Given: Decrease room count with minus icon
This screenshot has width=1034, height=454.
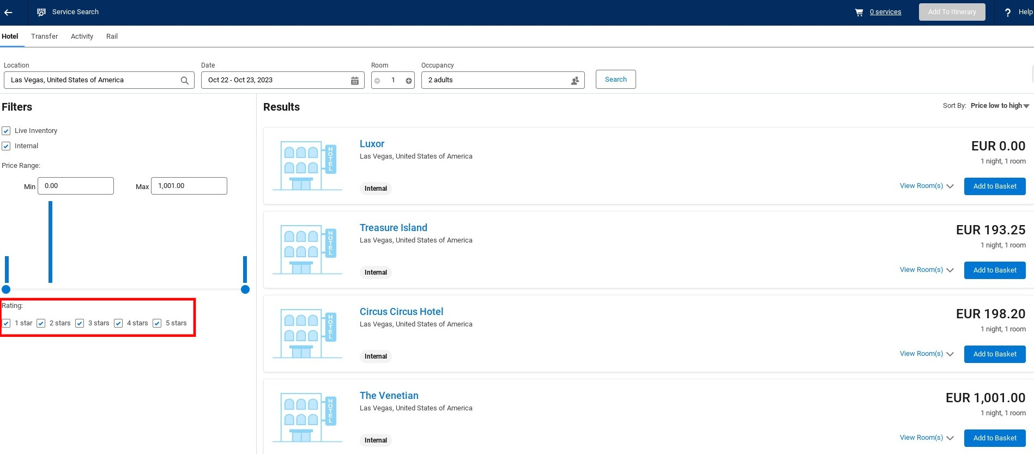Looking at the screenshot, I should [x=377, y=80].
